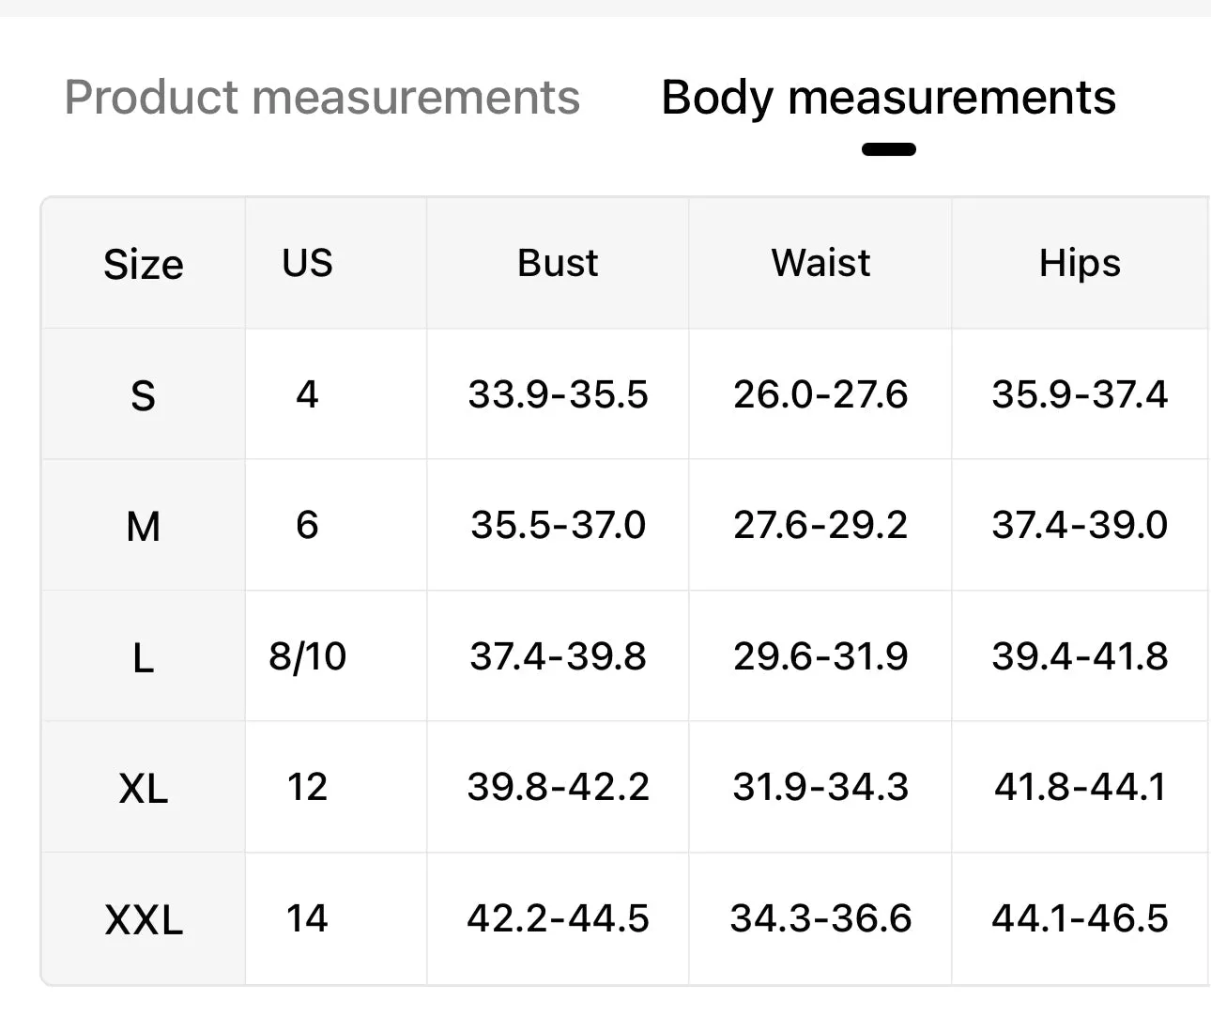Click the Bust column header
The width and height of the screenshot is (1211, 1016).
(558, 263)
